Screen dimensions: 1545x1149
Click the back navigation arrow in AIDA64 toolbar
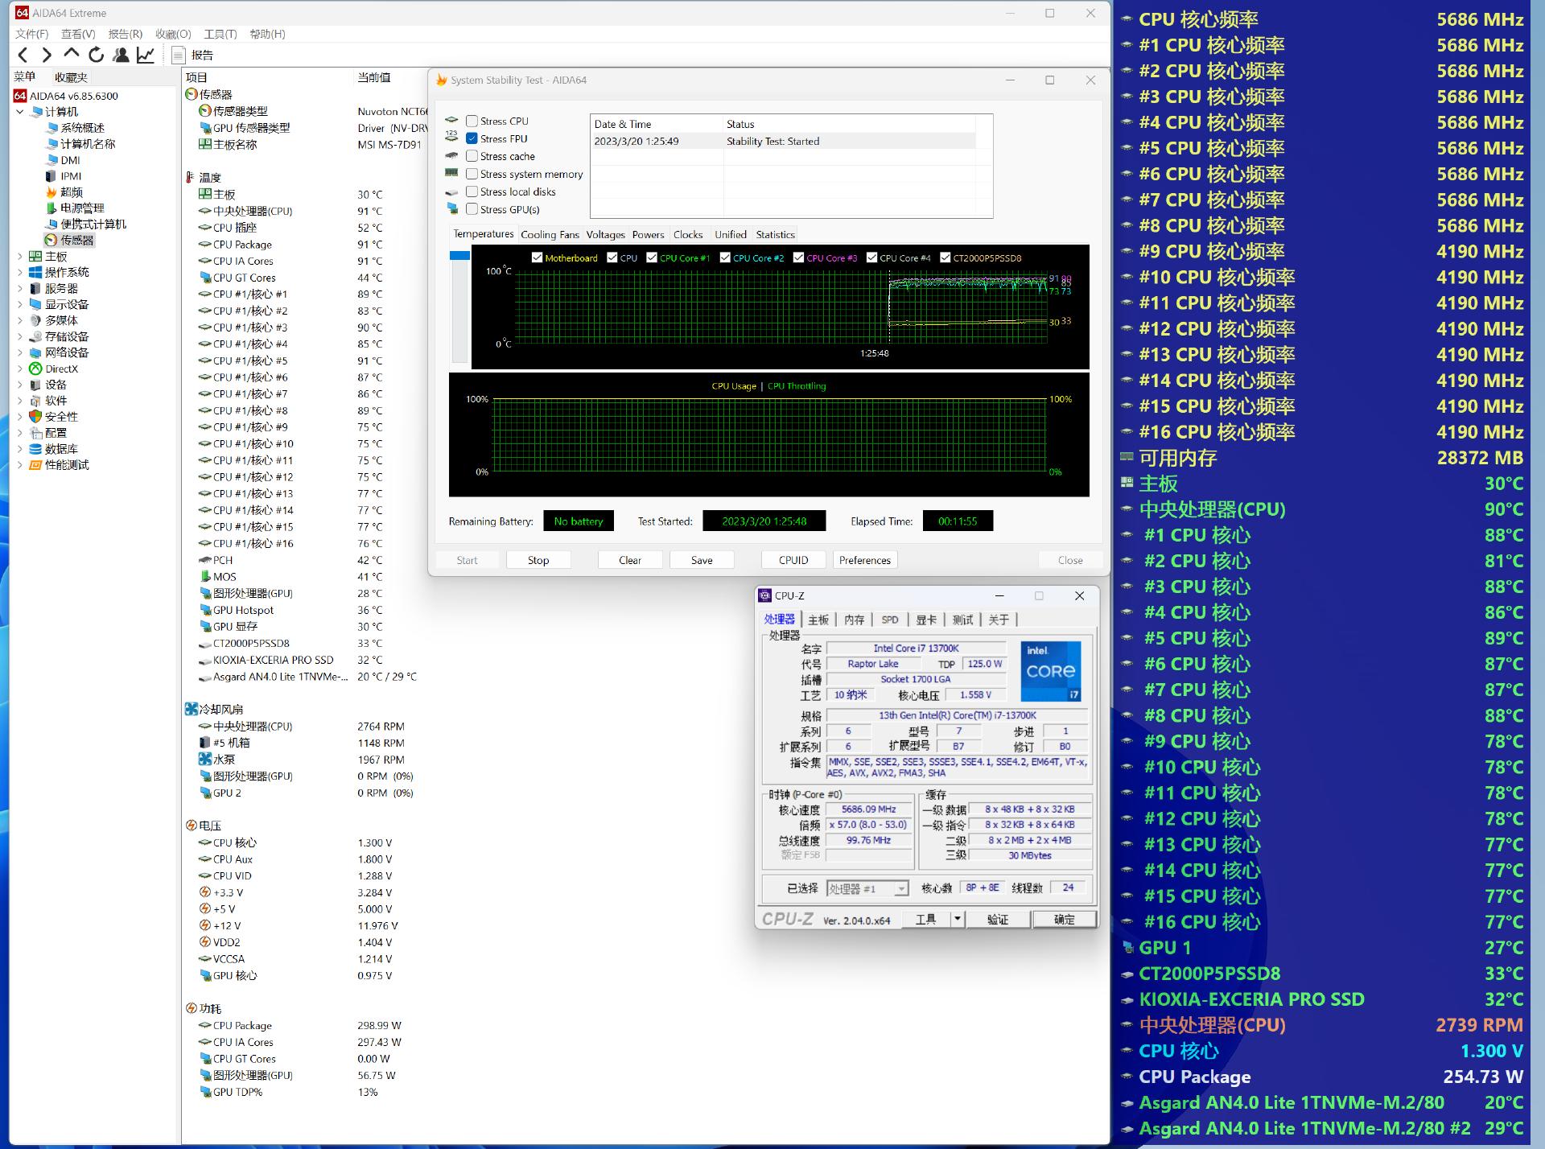(23, 55)
